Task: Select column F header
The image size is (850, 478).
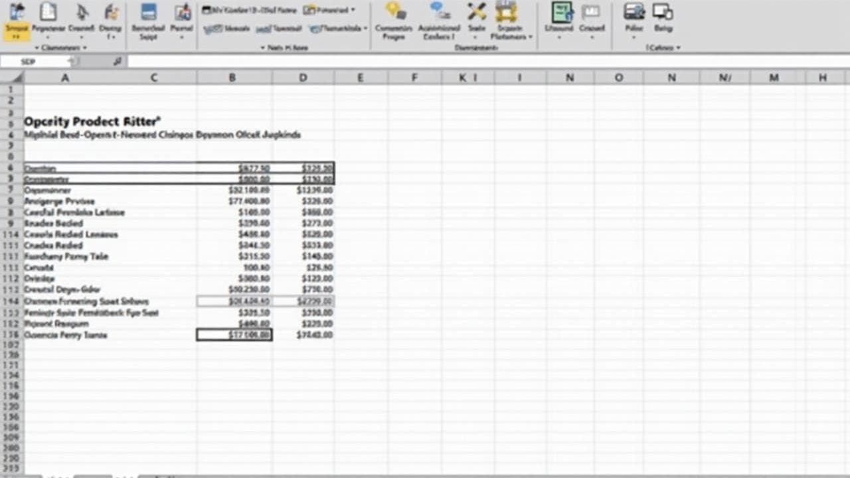Action: [x=414, y=78]
